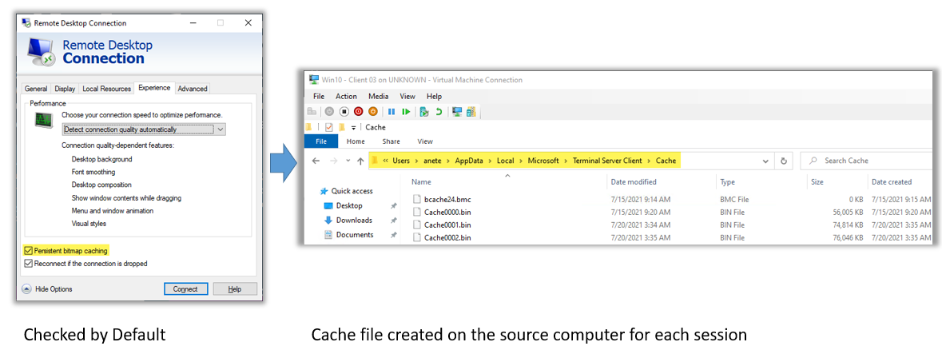Click the Enhanced Session monitor icon
This screenshot has width=942, height=354.
pos(457,111)
